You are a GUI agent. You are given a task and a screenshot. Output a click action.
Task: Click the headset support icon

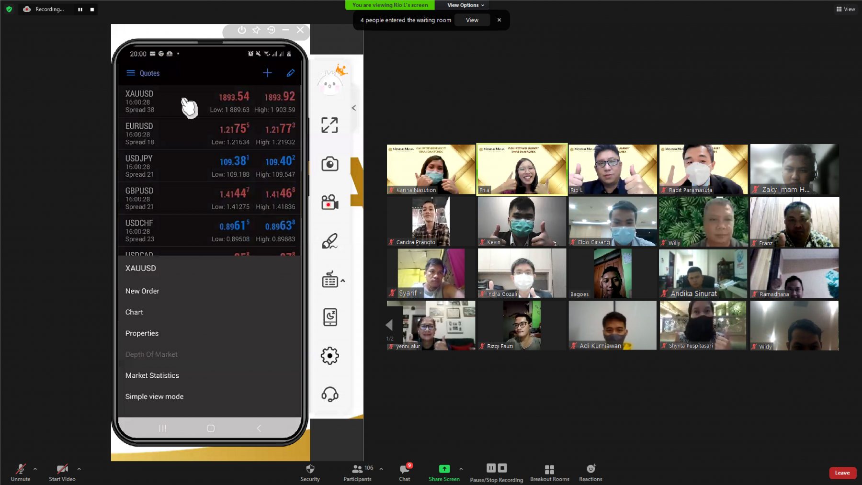[329, 394]
